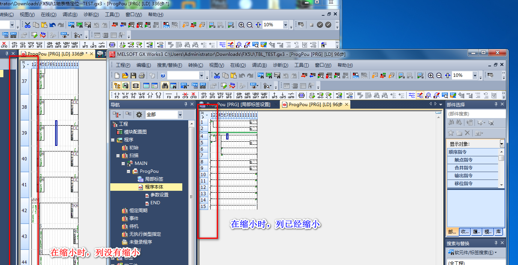Viewport: 518px width, 265px height.
Task: Open the 10% zoom dropdown in front window
Action: click(475, 75)
